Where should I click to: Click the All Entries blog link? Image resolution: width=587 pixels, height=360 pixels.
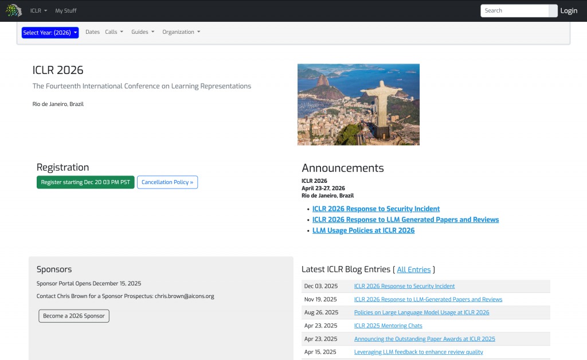(413, 269)
